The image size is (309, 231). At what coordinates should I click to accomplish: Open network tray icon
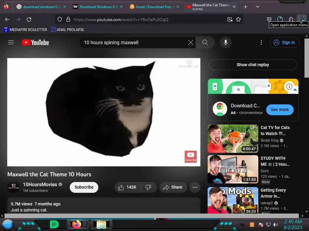(x=268, y=224)
